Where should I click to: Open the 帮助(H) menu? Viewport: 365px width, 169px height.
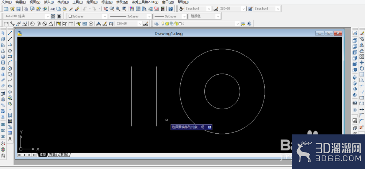point(184,2)
